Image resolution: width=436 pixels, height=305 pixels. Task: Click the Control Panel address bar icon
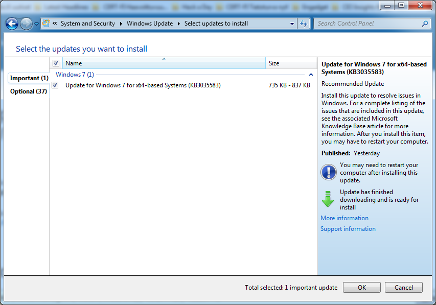pos(46,24)
